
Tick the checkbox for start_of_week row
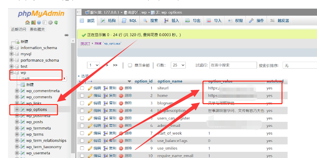pos(82,133)
